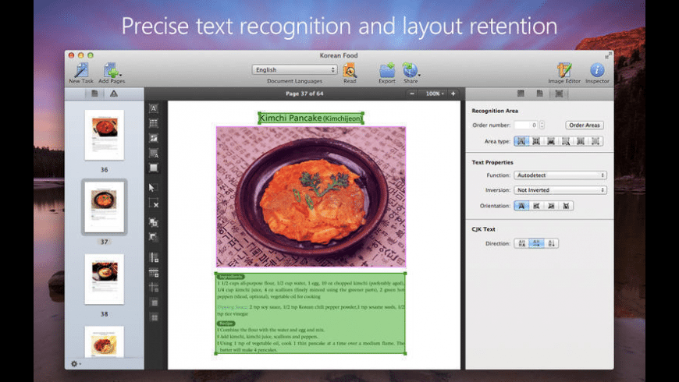This screenshot has width=679, height=382.
Task: Click the Export folder icon
Action: 386,70
